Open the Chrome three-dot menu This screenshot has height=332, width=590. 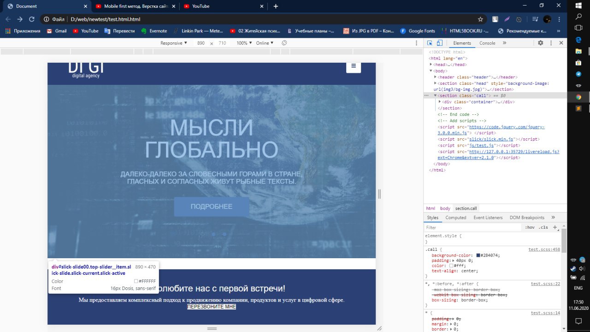560,19
